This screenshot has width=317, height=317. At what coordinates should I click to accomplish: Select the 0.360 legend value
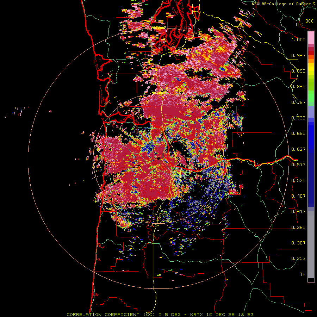298,228
